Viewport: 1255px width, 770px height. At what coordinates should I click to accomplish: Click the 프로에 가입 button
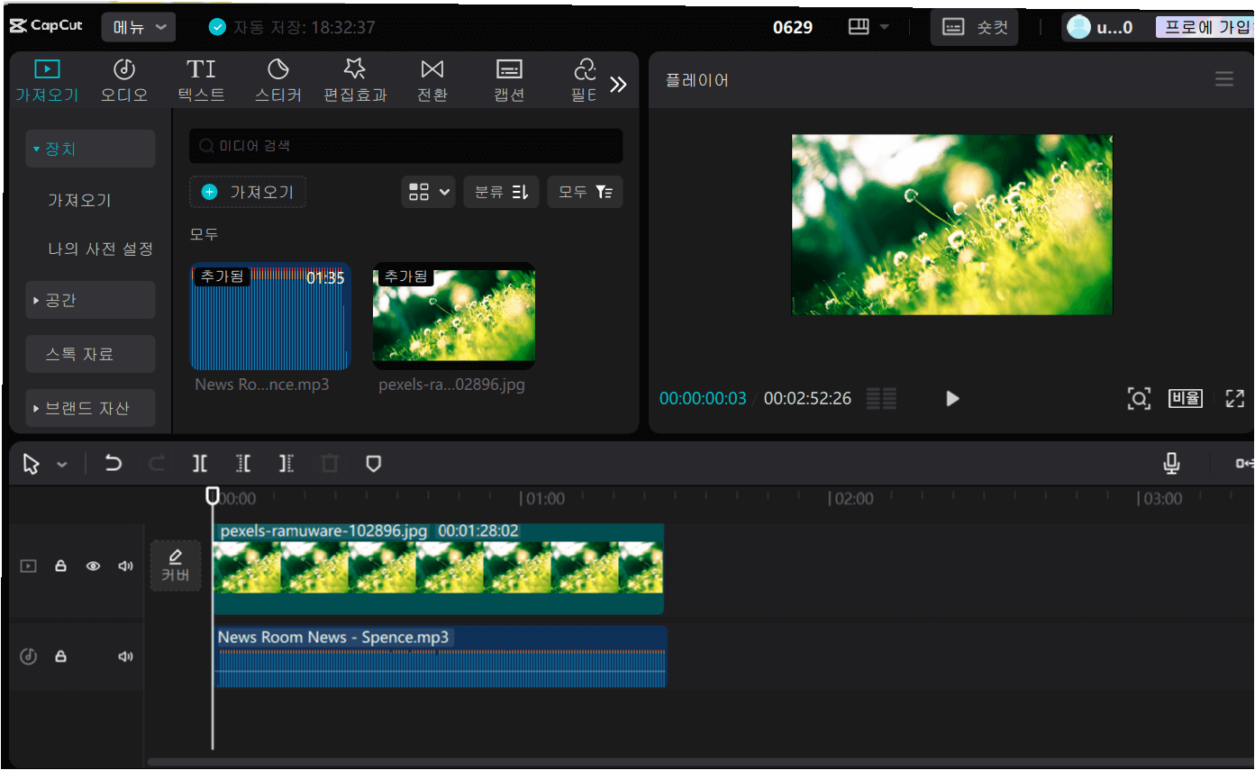click(x=1206, y=27)
